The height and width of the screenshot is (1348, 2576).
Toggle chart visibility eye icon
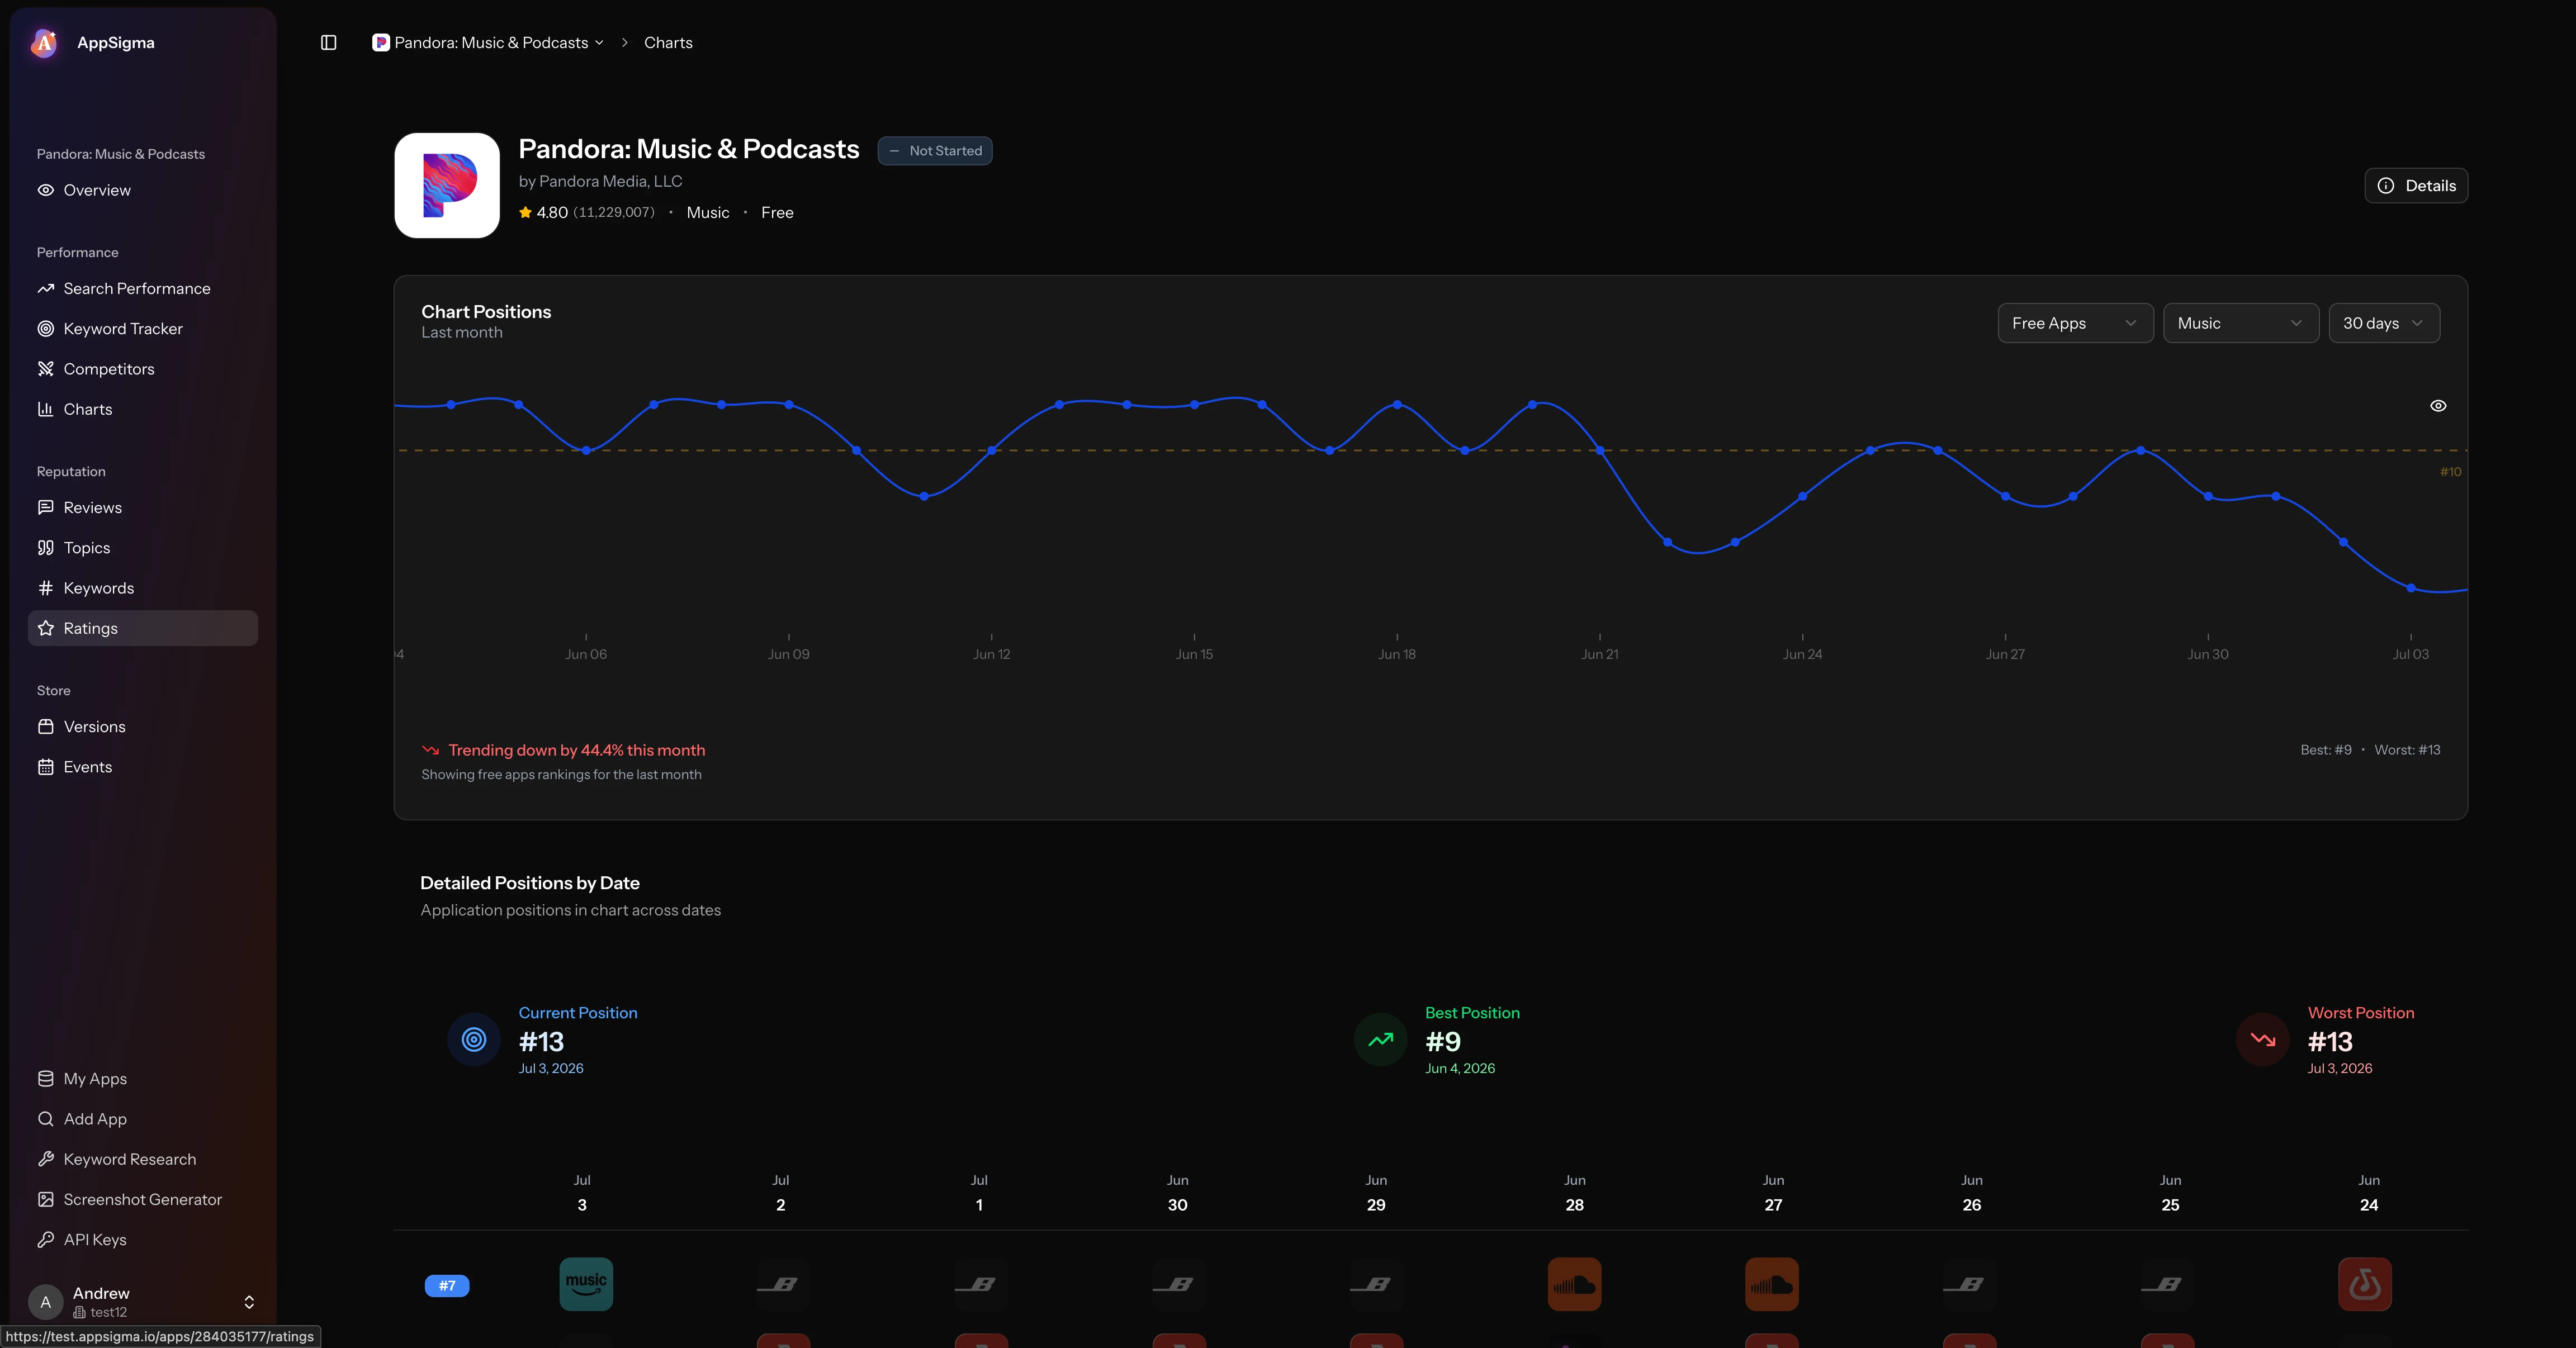coord(2438,406)
